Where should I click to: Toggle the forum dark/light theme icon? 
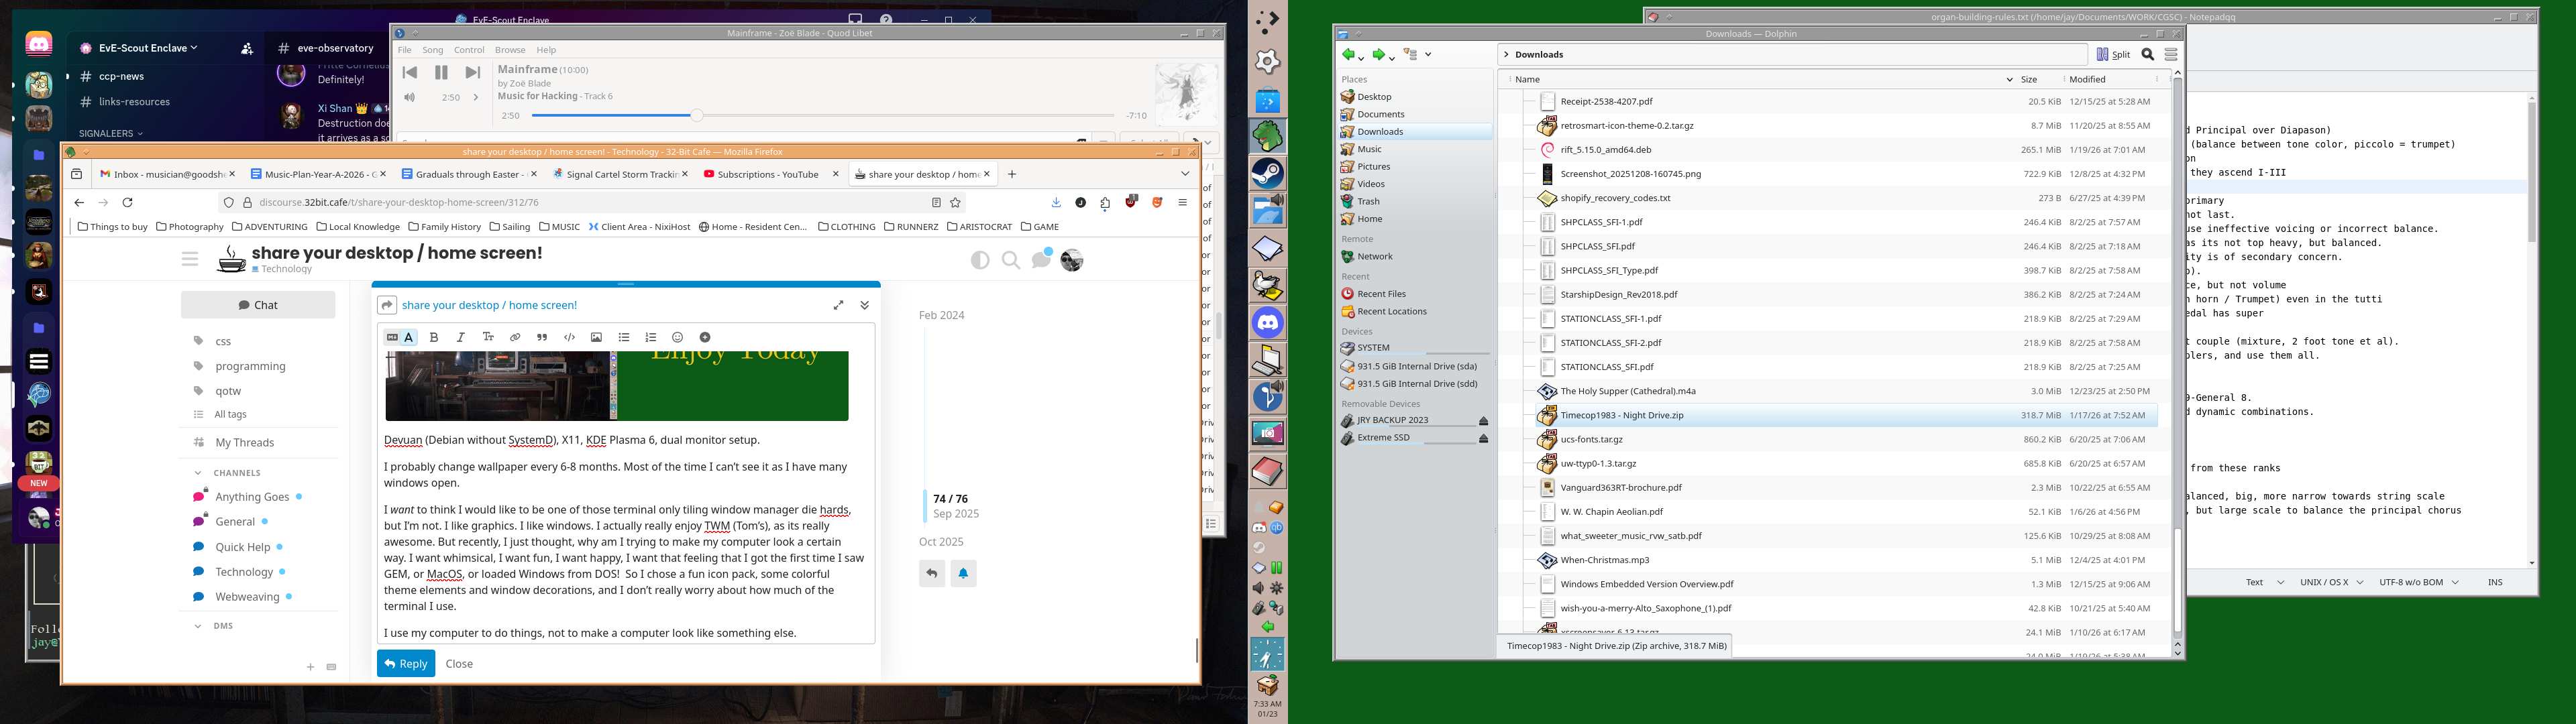[980, 260]
